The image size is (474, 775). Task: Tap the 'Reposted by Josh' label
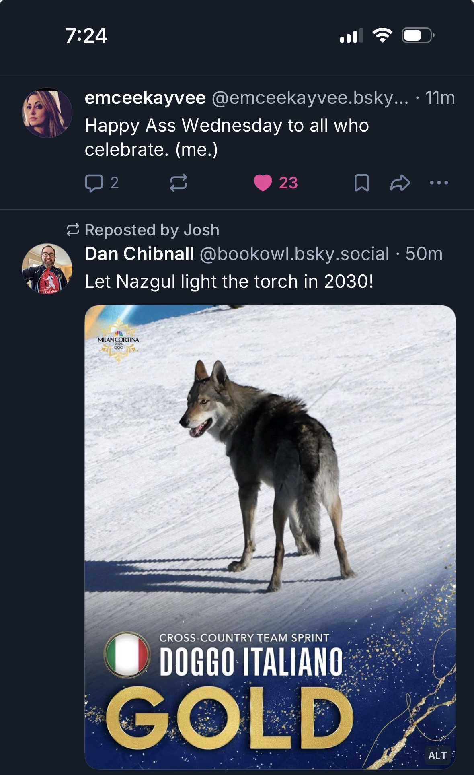tap(152, 230)
